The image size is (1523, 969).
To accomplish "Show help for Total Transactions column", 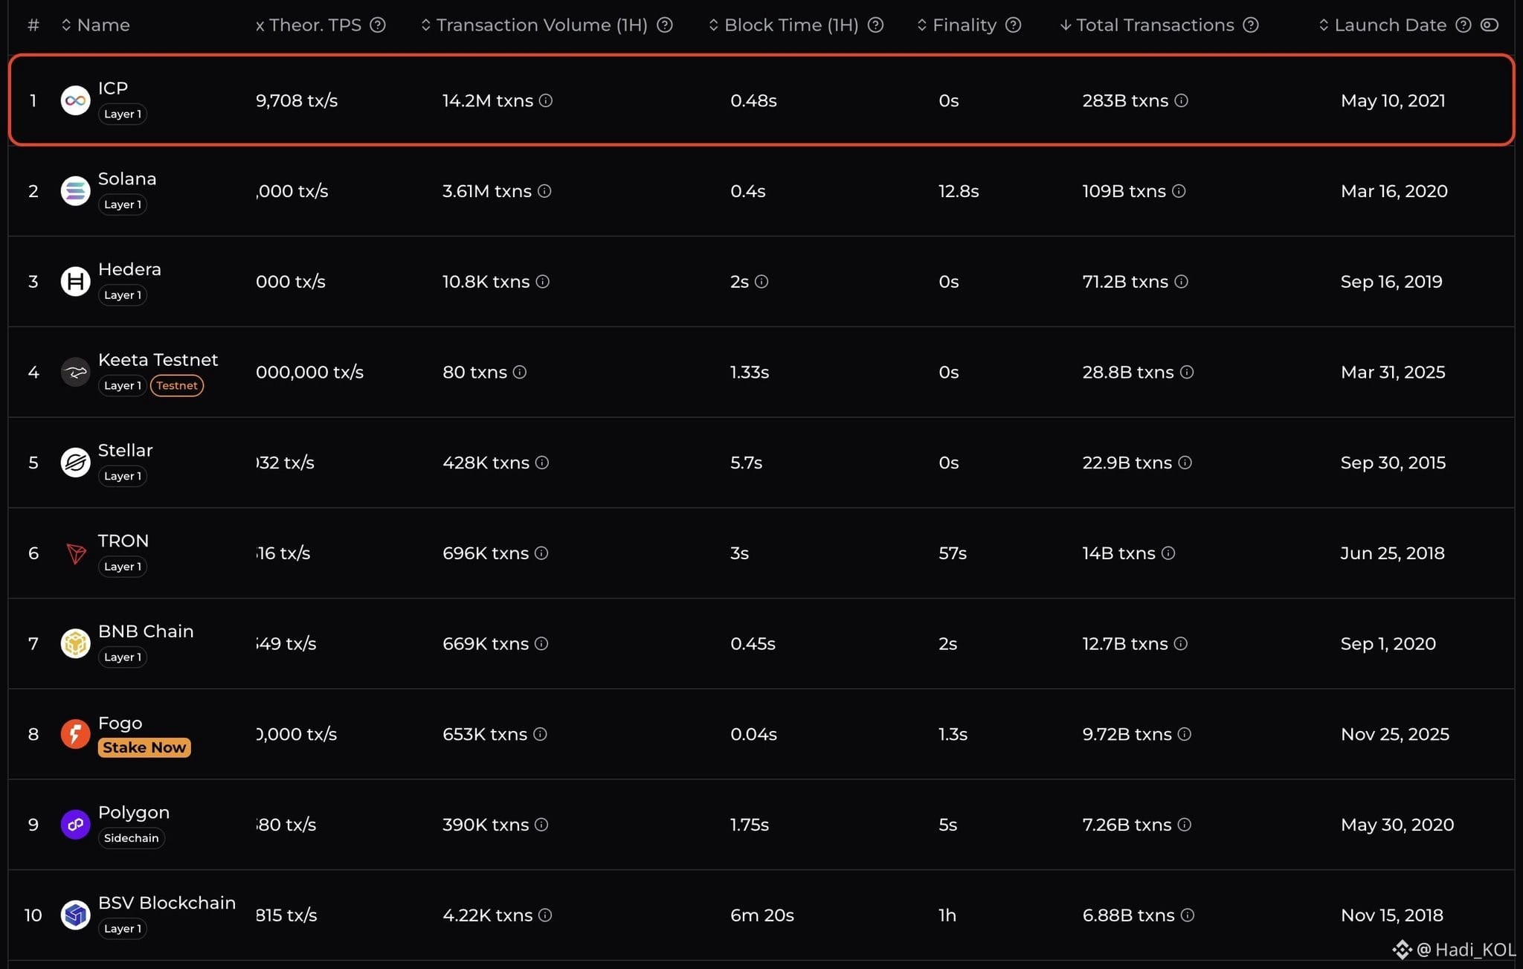I will (x=1251, y=25).
